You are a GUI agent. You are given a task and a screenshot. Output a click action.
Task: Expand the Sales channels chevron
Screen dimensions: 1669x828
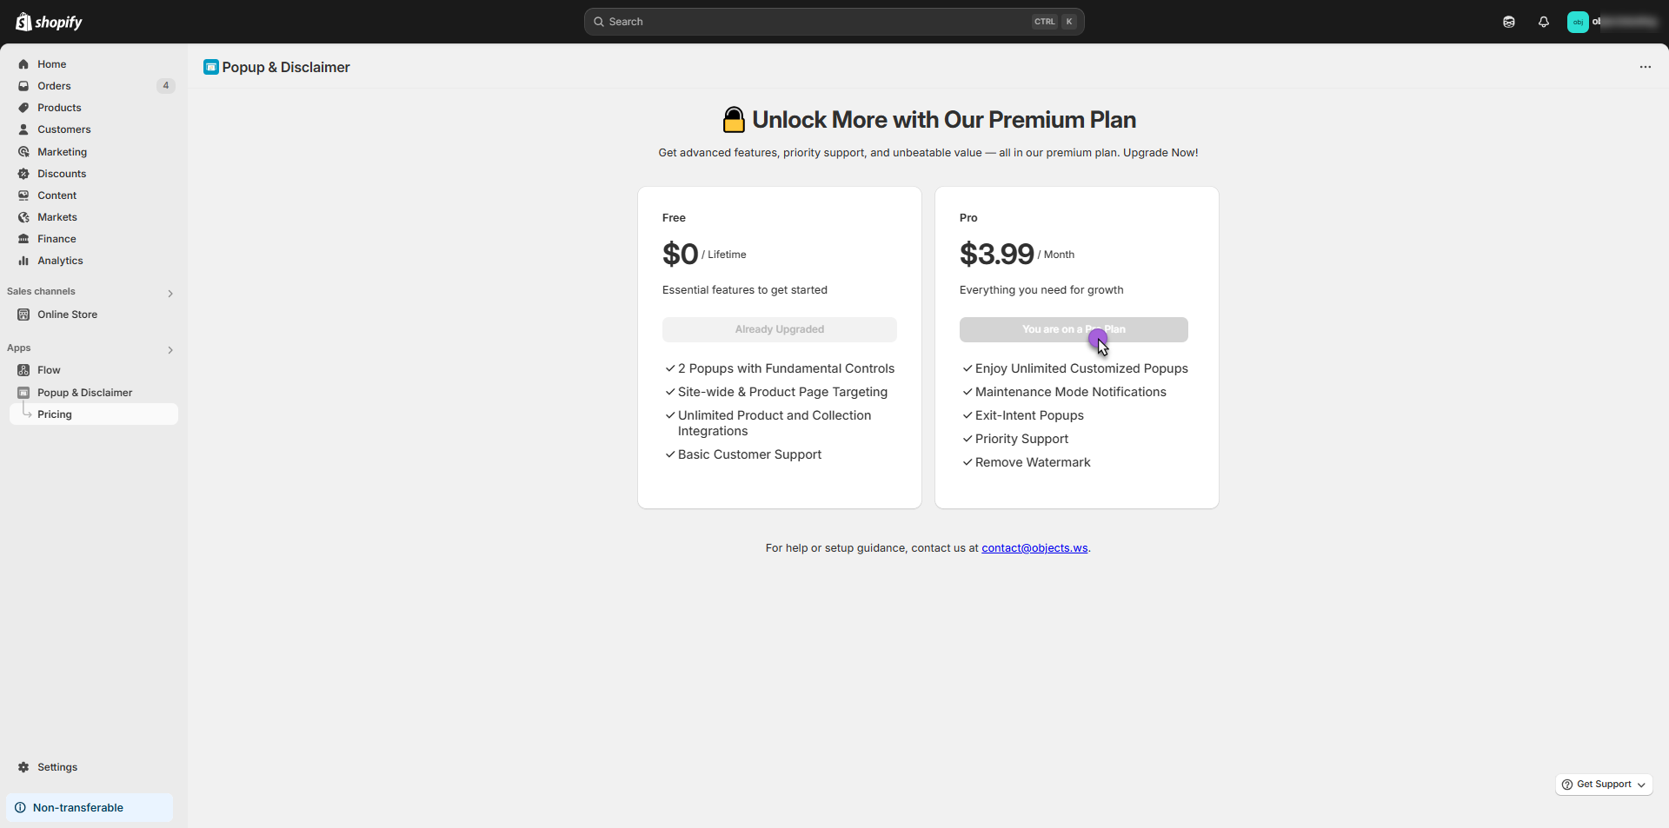tap(170, 294)
